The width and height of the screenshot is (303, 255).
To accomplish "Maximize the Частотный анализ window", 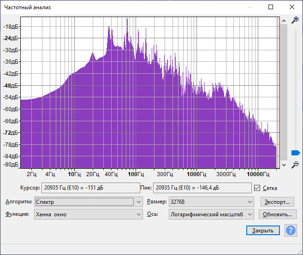I will 271,7.
